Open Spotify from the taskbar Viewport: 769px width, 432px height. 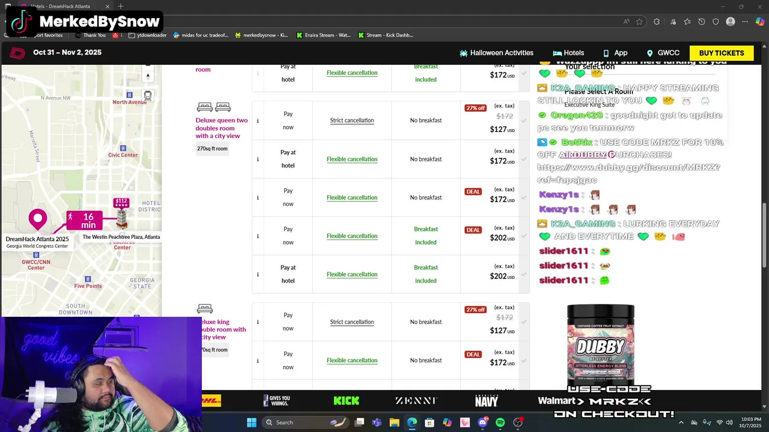tap(500, 422)
